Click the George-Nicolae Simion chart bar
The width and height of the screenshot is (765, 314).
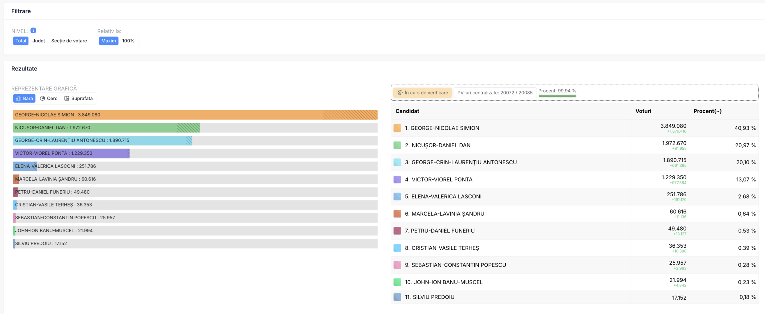click(195, 115)
